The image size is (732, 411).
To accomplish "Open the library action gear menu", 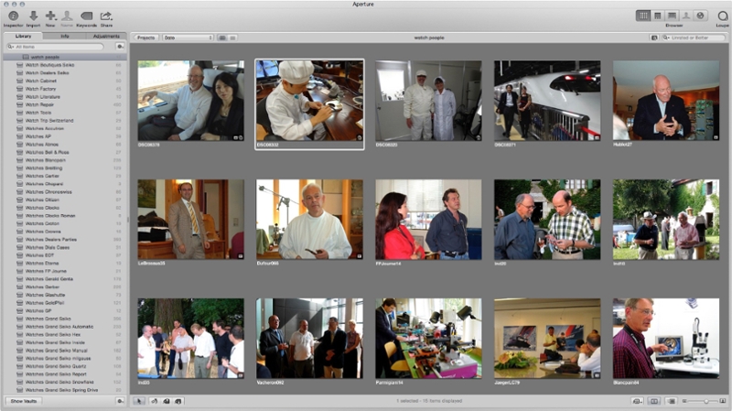I will pos(120,46).
